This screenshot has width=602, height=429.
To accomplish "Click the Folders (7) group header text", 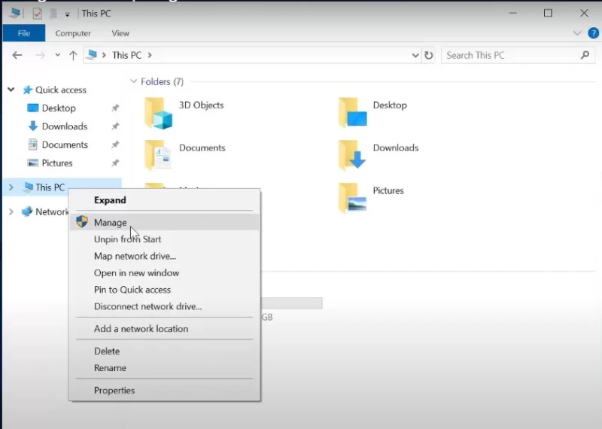I will [x=162, y=81].
